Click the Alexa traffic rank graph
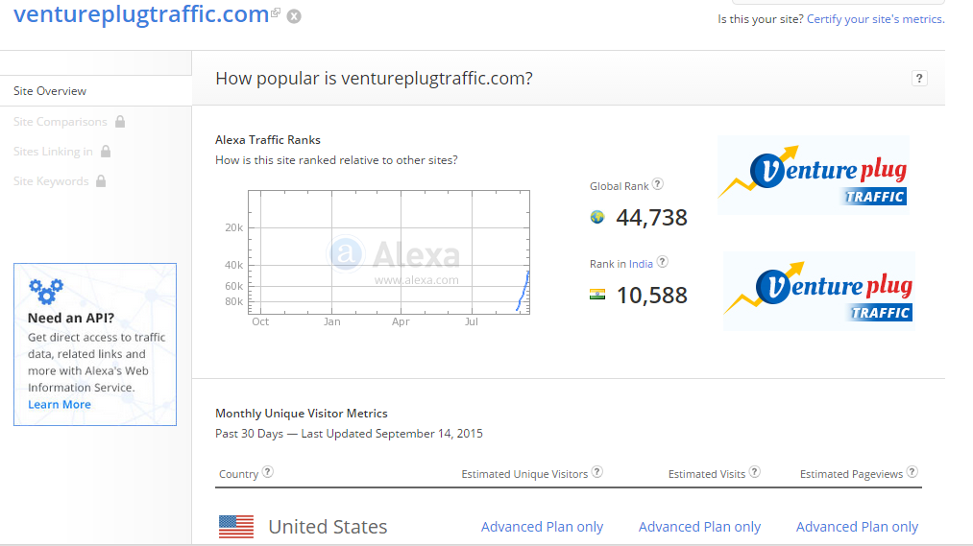This screenshot has height=546, width=973. (x=389, y=251)
